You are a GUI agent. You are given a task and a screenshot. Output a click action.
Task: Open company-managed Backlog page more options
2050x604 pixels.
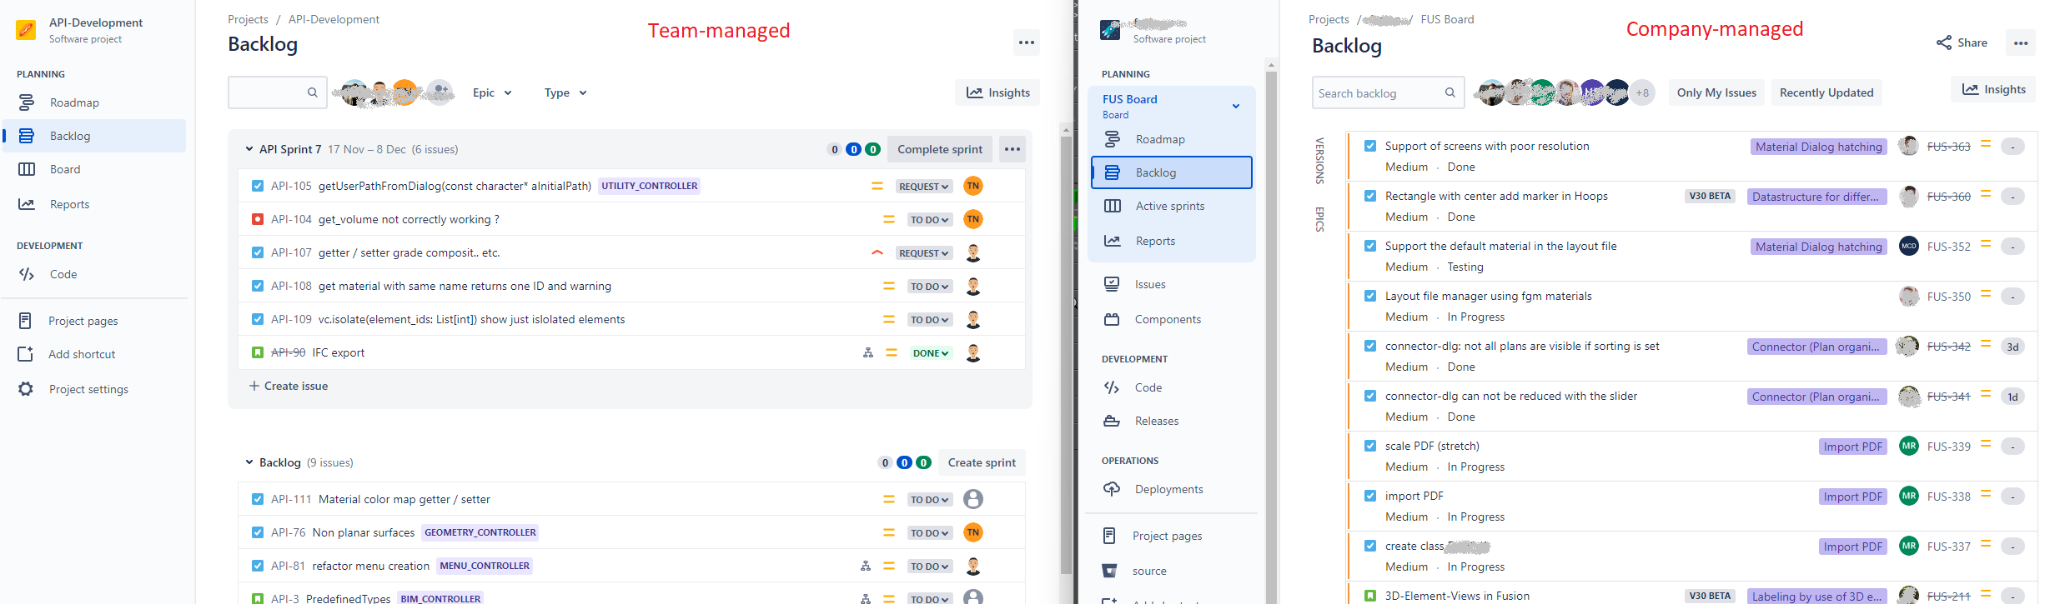(2021, 42)
